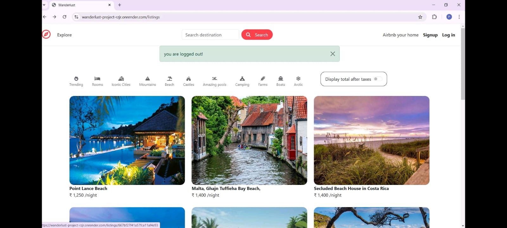Select the Rooms category filter

[x=97, y=81]
